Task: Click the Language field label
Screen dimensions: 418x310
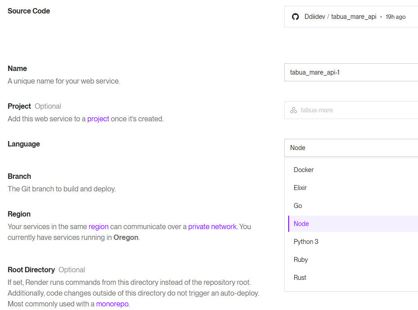Action: [x=24, y=144]
